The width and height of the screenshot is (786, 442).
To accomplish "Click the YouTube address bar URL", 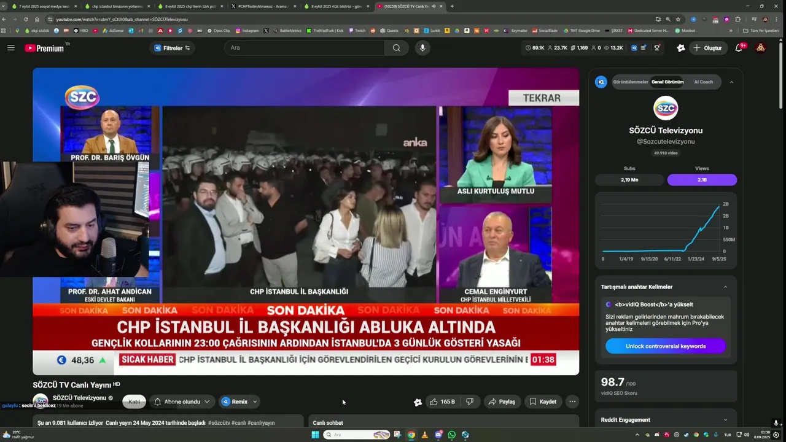I will click(122, 19).
